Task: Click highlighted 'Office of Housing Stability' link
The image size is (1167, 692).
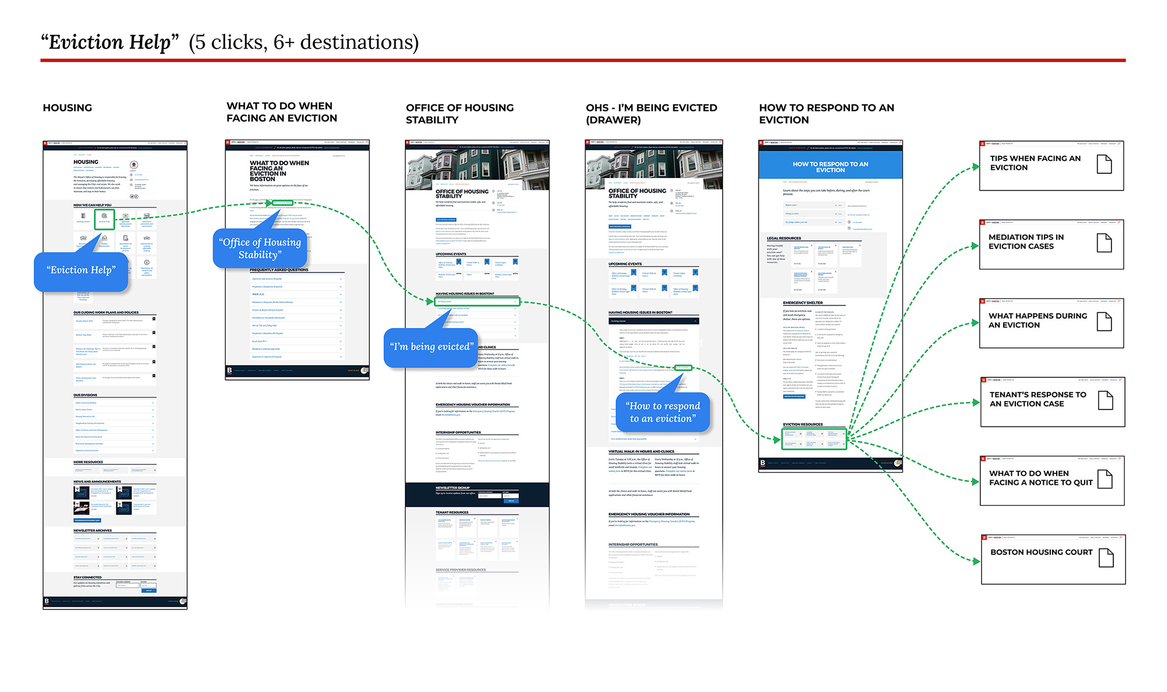Action: coord(282,202)
